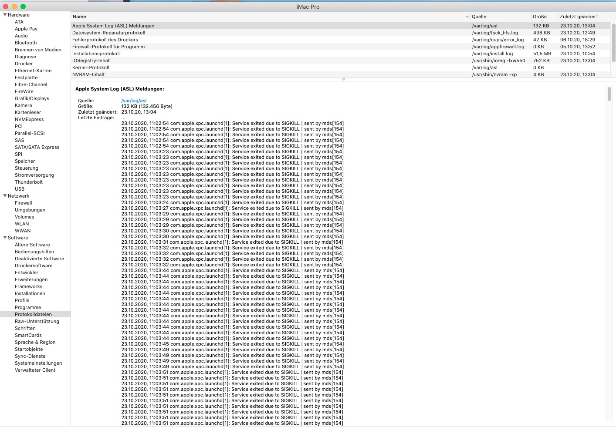Click the log table's vertical scrollbar

613,43
